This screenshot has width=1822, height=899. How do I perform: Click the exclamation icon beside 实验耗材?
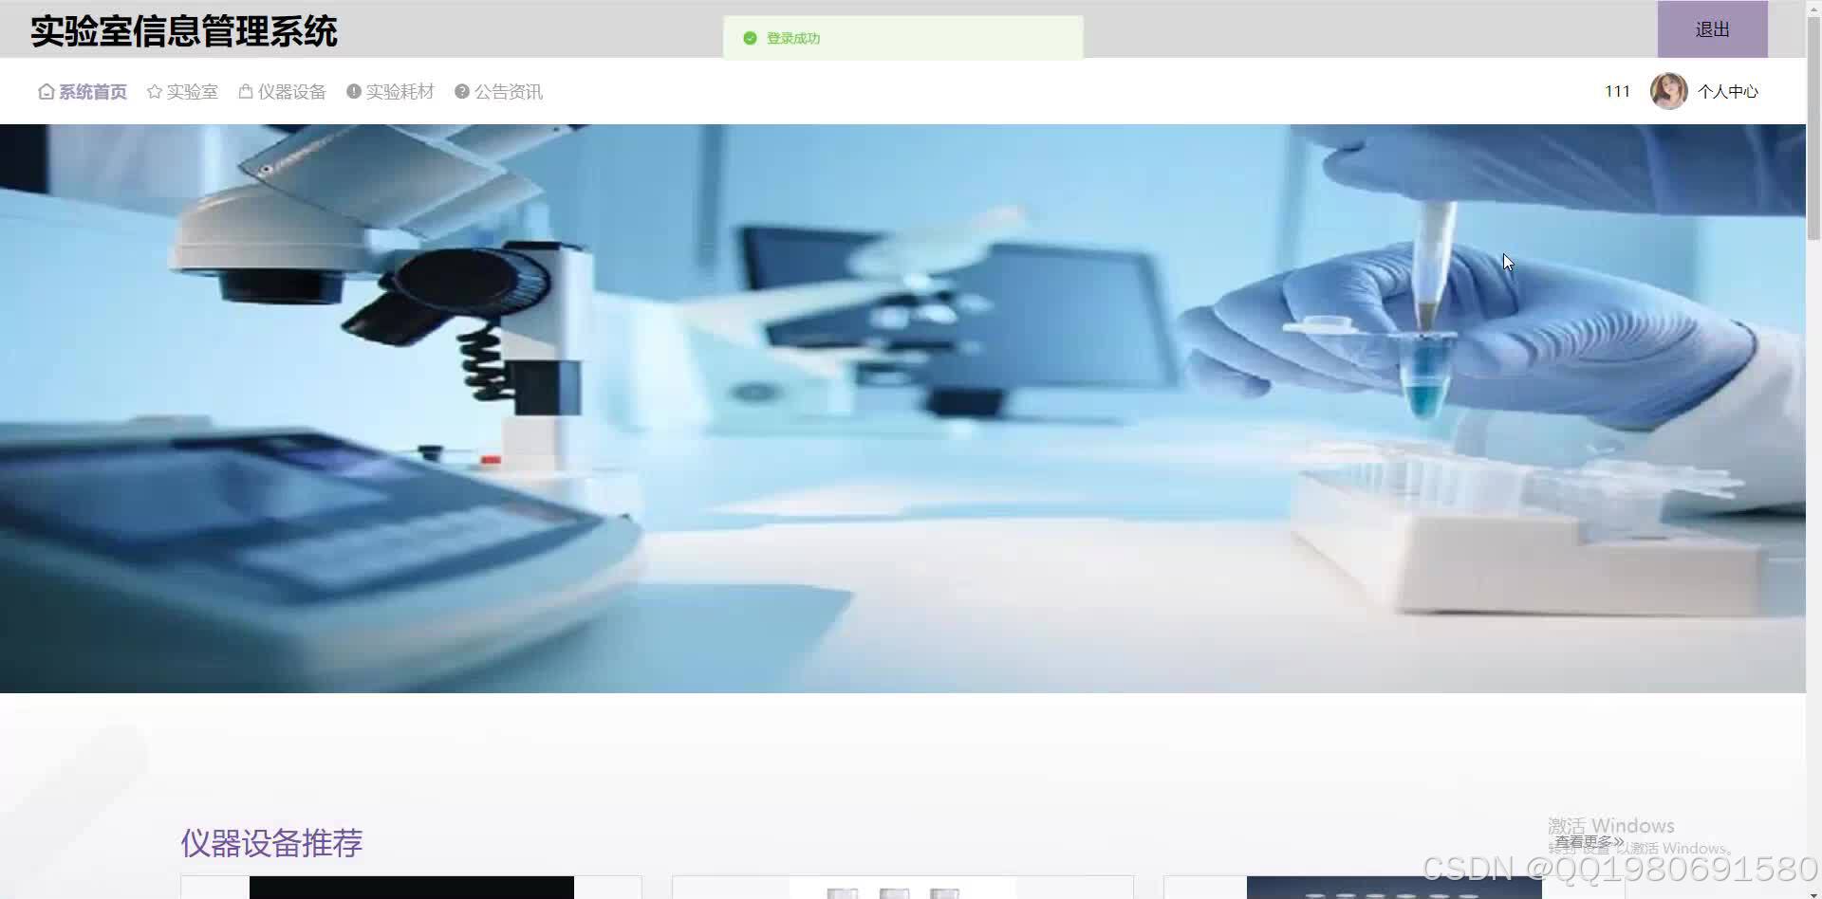(x=354, y=92)
